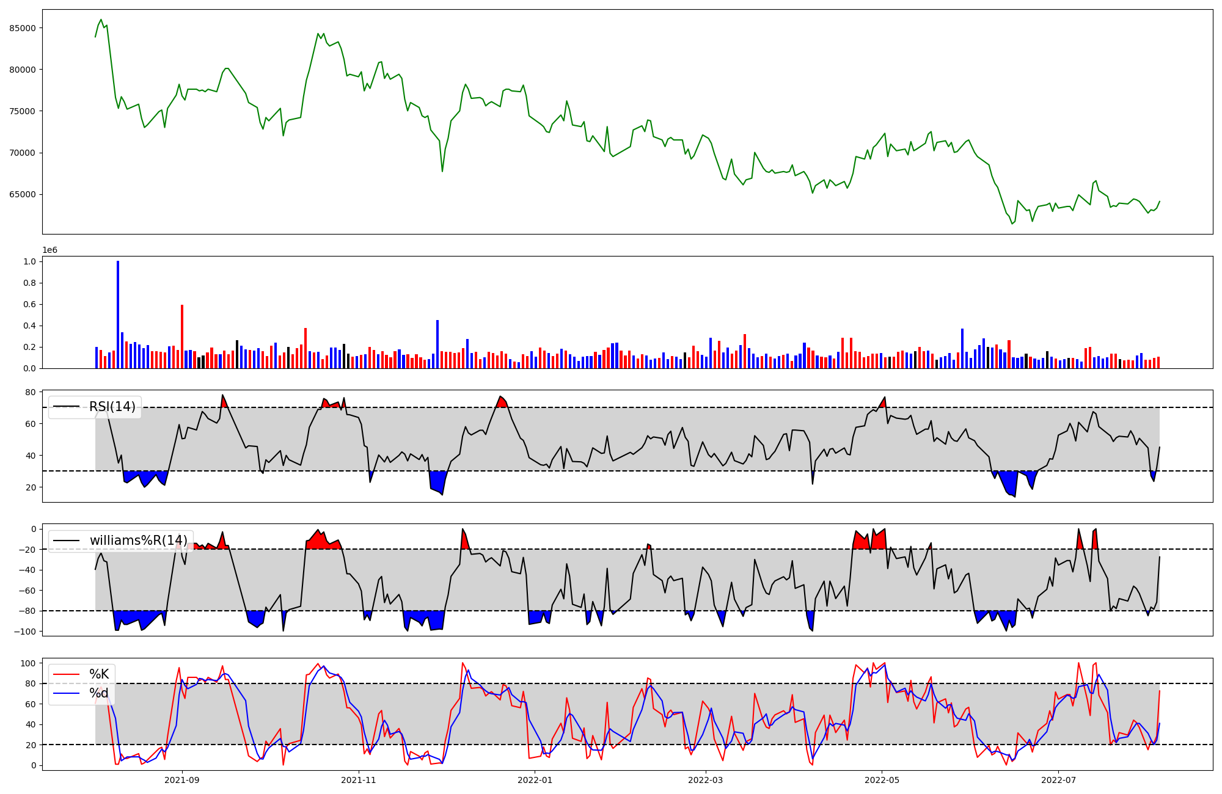Click the black RSI(14) legend line sample
Screen dimensions: 1222x794
(x=67, y=407)
